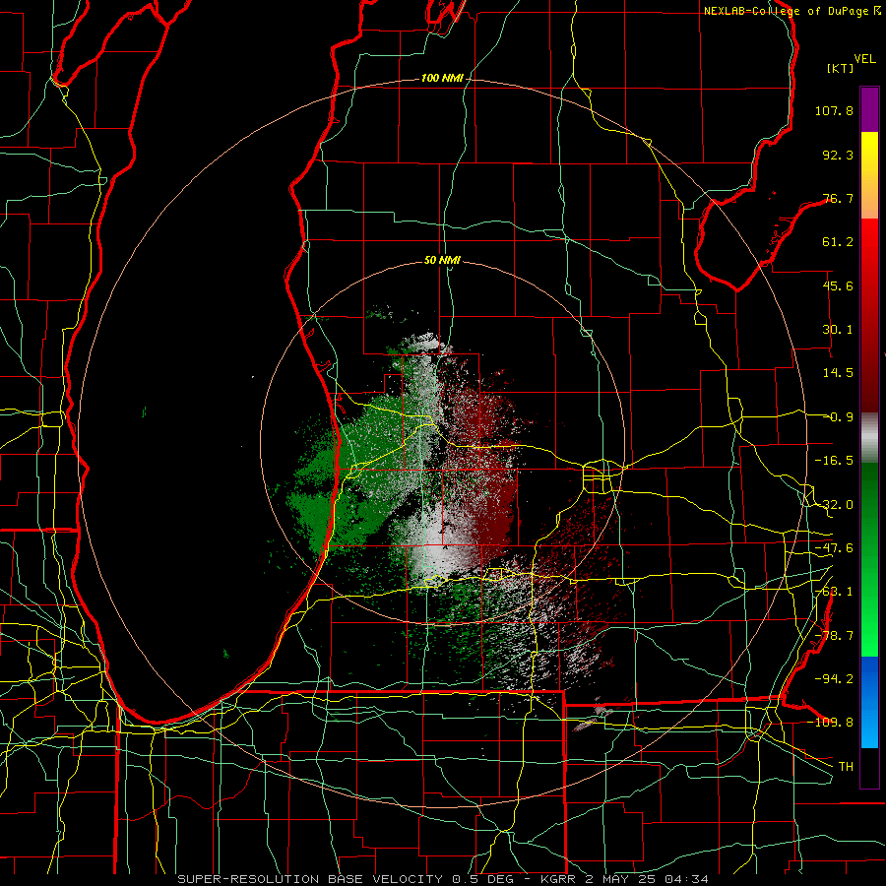
Task: Click the -47.6 scale value
Action: (x=834, y=548)
